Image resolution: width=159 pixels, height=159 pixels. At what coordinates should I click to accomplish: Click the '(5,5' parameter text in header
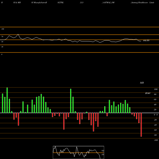click(82, 3)
